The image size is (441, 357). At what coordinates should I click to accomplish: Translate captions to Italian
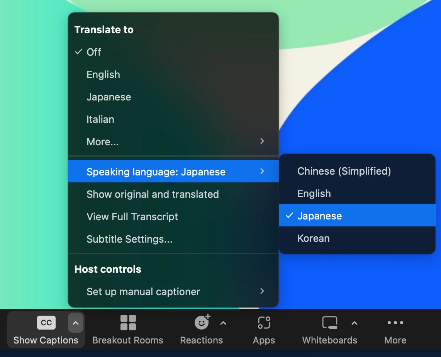point(173,119)
